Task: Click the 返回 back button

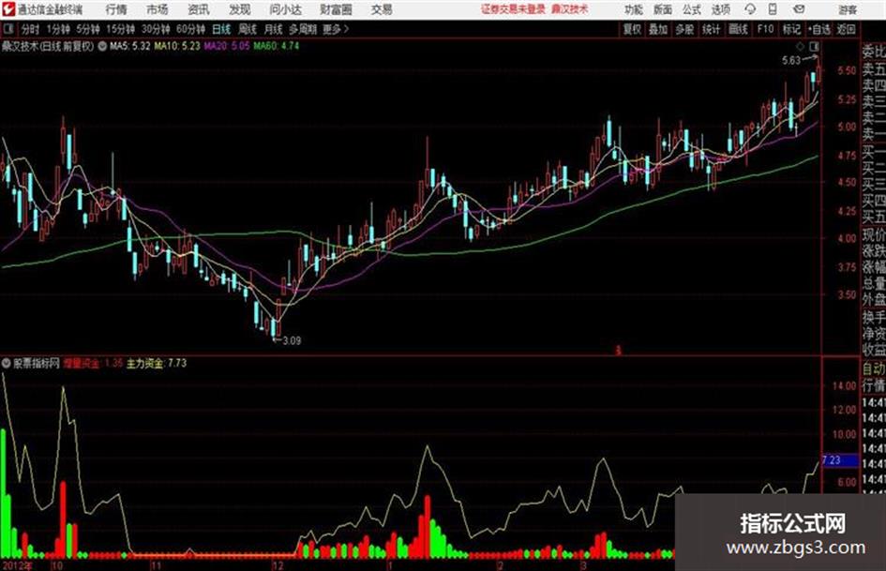Action: 846,29
